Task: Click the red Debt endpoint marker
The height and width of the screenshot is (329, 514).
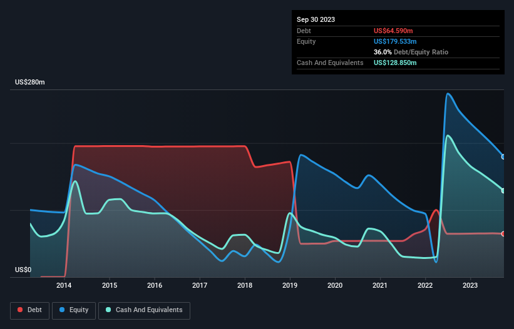Action: [503, 234]
